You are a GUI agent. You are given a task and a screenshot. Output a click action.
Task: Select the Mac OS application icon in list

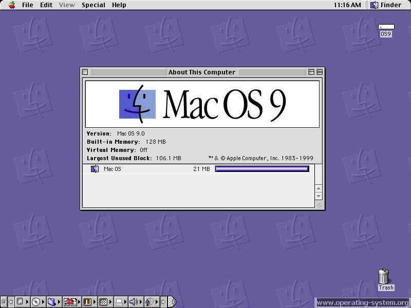click(x=95, y=169)
